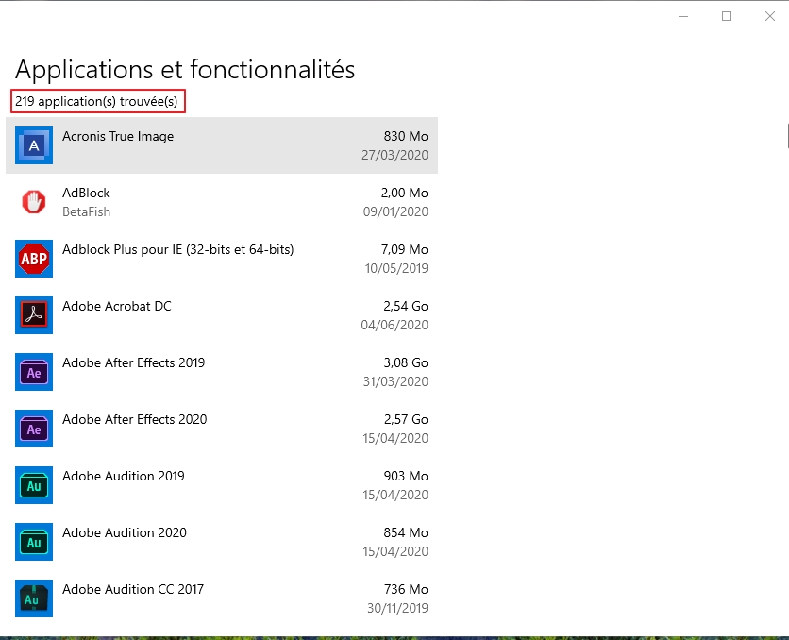
Task: Click the 2,00 Mo size value
Action: [404, 193]
